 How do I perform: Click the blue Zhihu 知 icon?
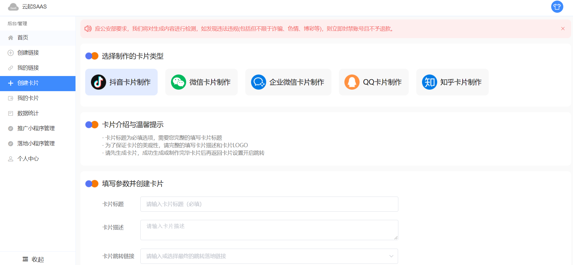click(430, 82)
